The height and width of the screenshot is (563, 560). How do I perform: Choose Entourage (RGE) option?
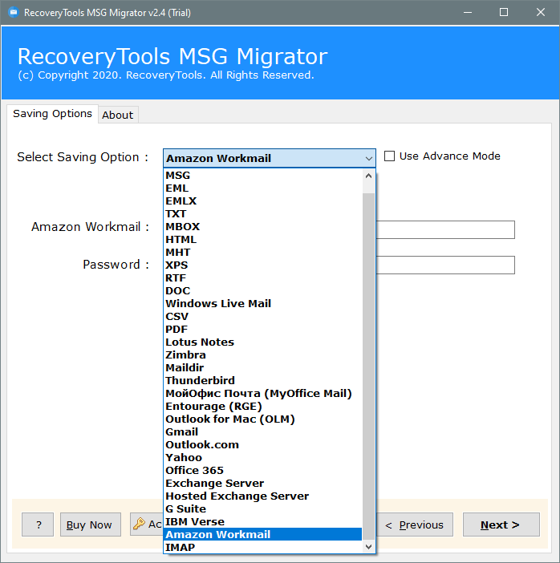tap(263, 406)
